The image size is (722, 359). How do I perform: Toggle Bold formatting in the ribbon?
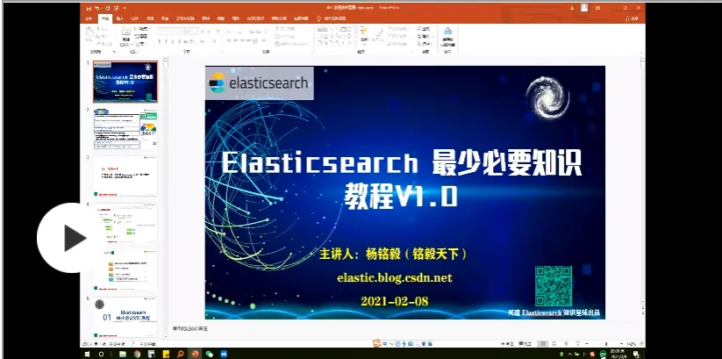pyautogui.click(x=160, y=41)
